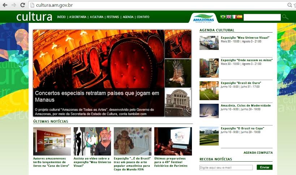Image resolution: width=296 pixels, height=175 pixels.
Task: Open Exposição Meu Universo Visual agenda link
Action: click(245, 38)
